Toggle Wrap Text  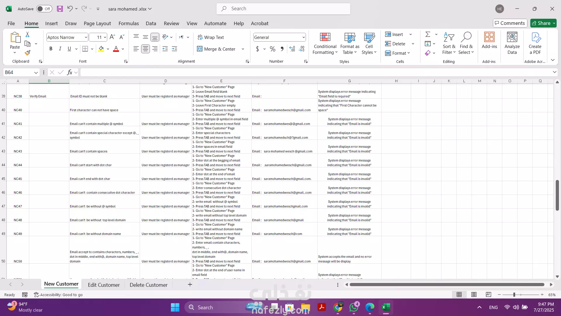(x=211, y=37)
